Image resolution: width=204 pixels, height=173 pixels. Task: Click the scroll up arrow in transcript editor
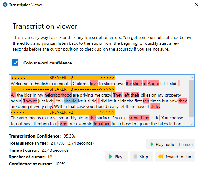(x=192, y=77)
